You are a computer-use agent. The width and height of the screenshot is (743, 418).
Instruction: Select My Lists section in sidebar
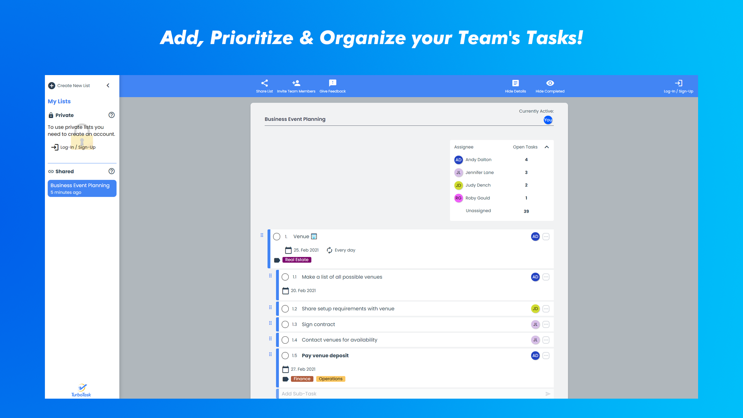click(x=59, y=101)
